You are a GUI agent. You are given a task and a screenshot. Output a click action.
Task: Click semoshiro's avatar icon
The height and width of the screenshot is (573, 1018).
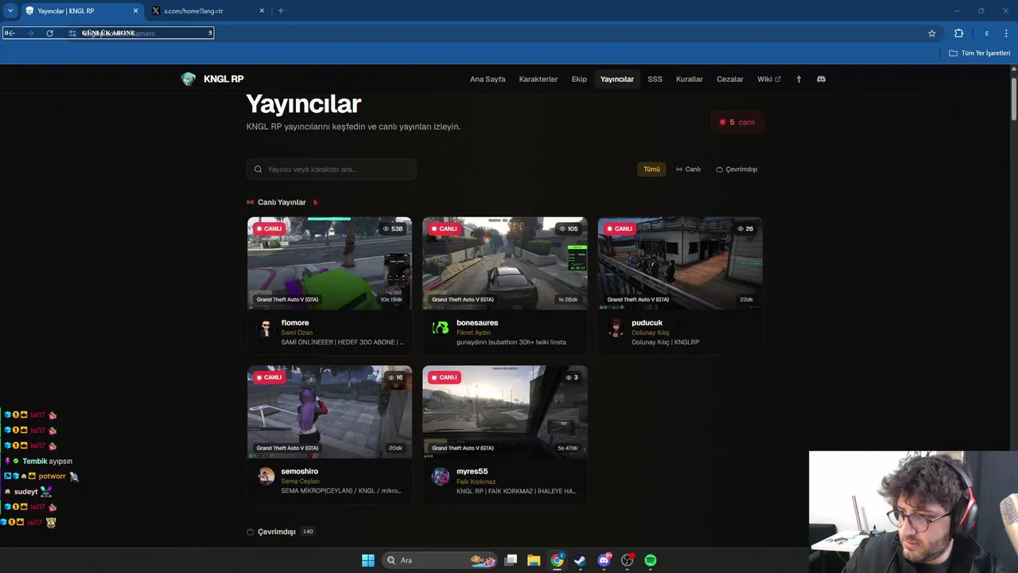pyautogui.click(x=266, y=476)
